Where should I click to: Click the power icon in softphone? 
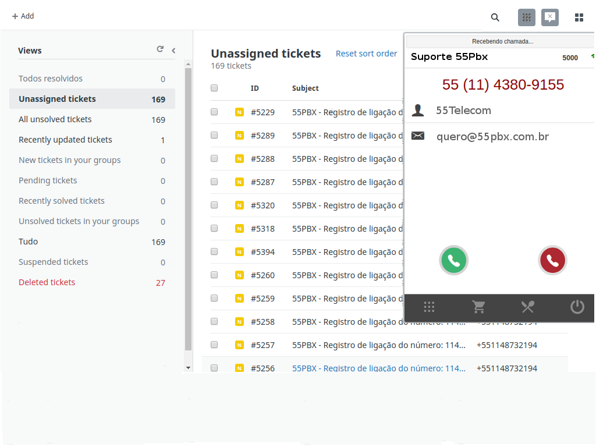click(x=577, y=307)
